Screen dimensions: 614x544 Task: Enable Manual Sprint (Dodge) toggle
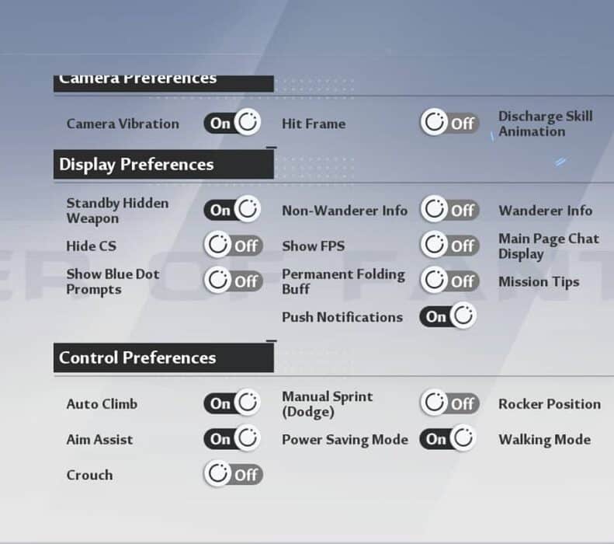click(449, 403)
